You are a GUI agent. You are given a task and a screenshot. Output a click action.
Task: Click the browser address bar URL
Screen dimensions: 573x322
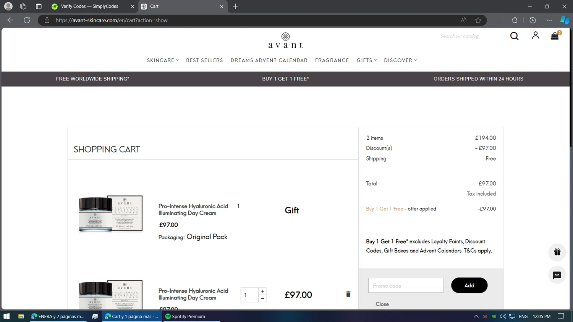[x=112, y=20]
